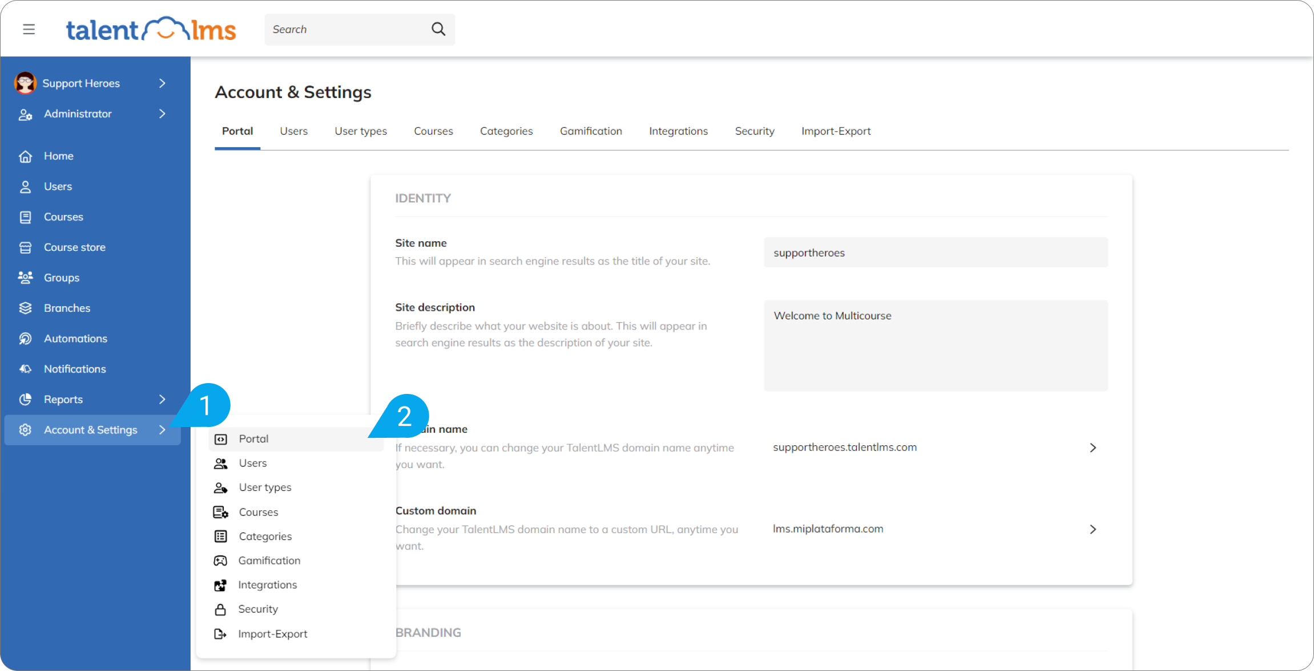Click the Account & Settings gear icon
Image resolution: width=1314 pixels, height=671 pixels.
pos(26,429)
